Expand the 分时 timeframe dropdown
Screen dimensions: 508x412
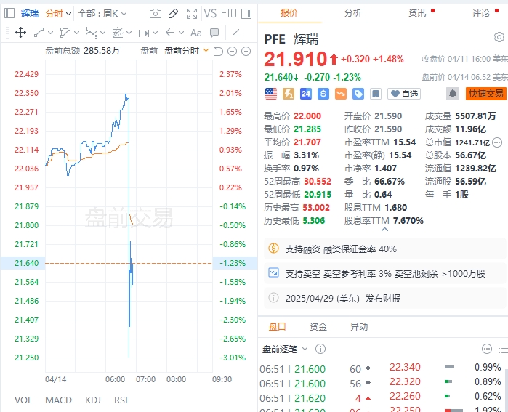58,14
